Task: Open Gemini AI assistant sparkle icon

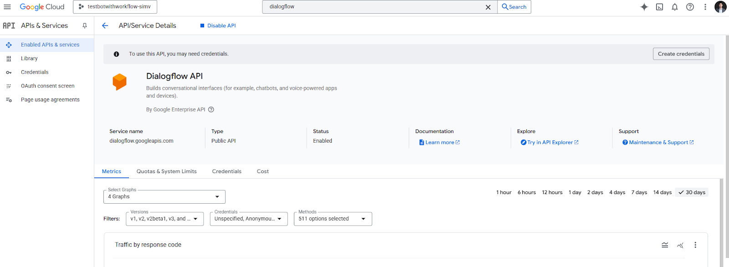Action: point(644,7)
